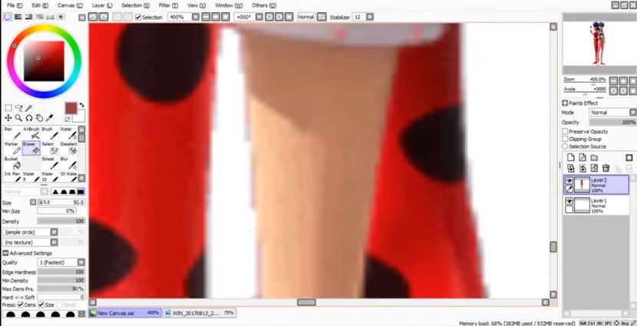Screen dimensions: 637x326
Task: Select the Blur tool
Action: [68, 163]
